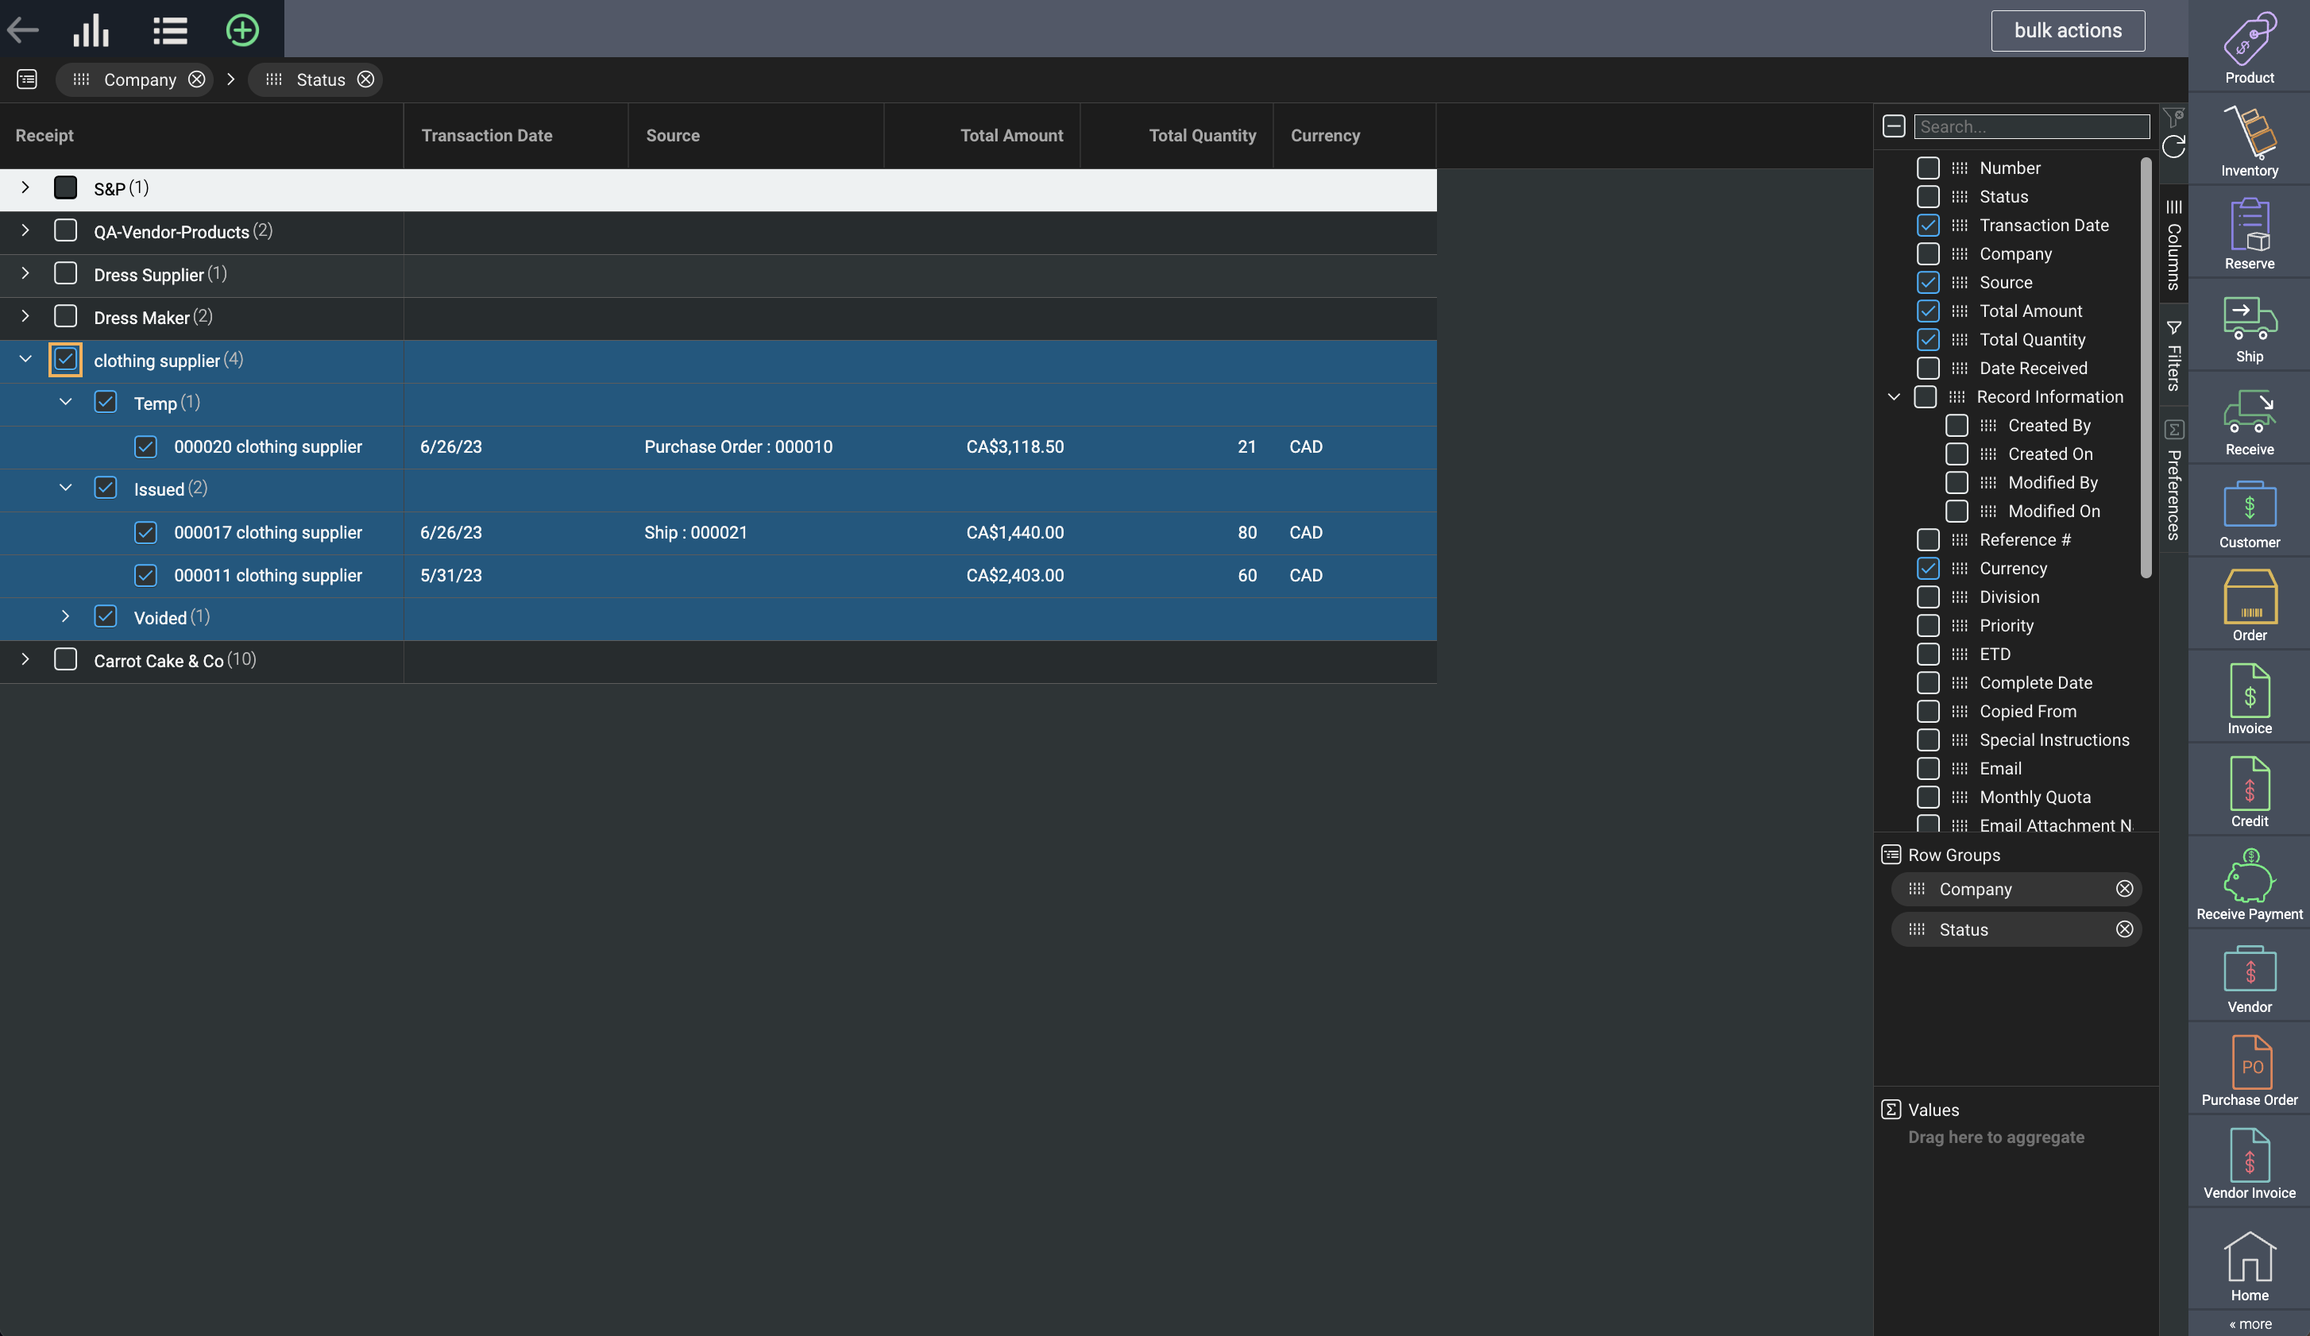Click the list view icon in toolbar
The width and height of the screenshot is (2310, 1336).
tap(169, 30)
